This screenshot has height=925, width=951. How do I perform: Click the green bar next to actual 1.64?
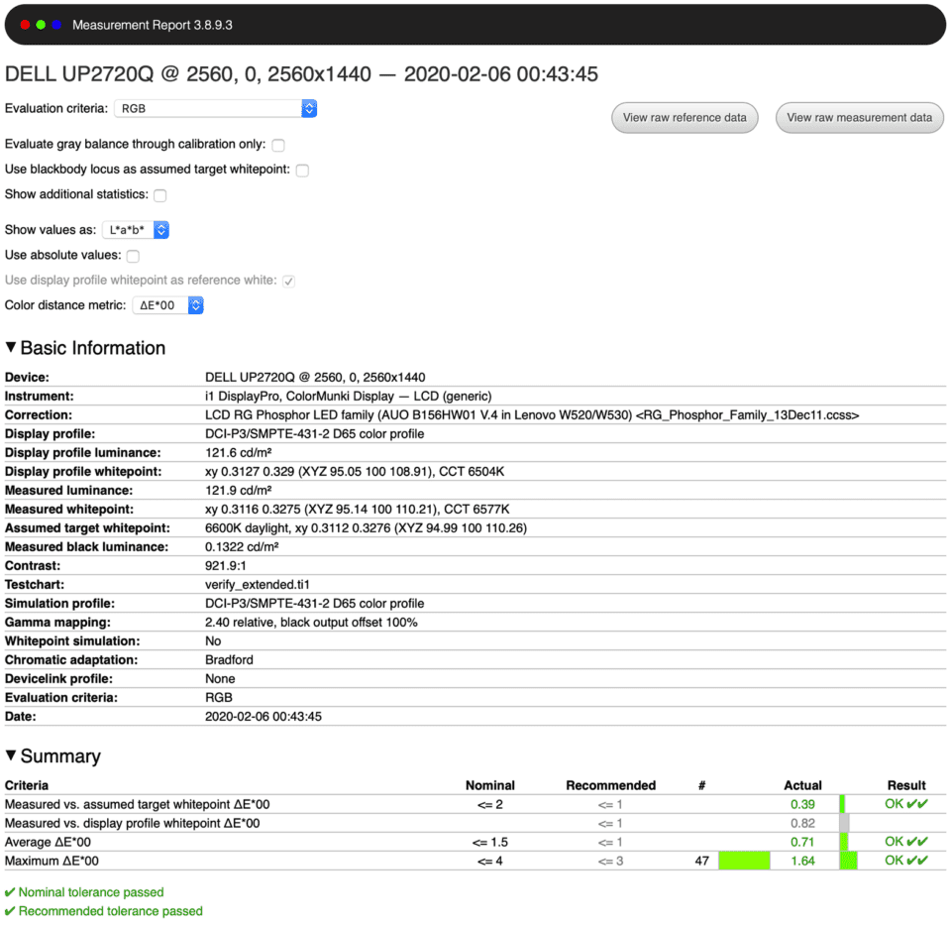(x=849, y=861)
